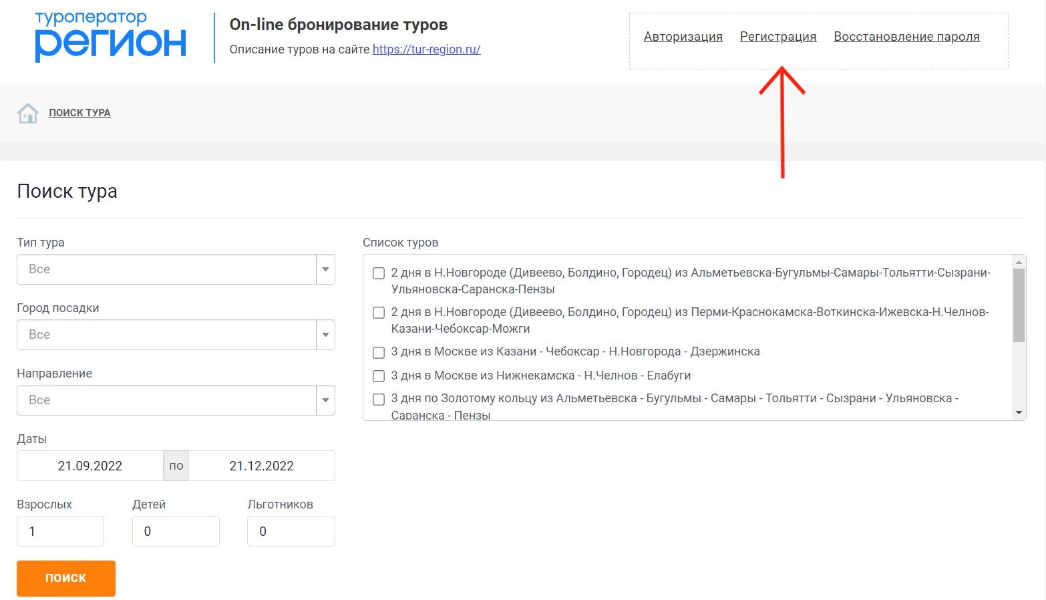1046x600 pixels.
Task: Click Восстановление пароля link
Action: (x=906, y=37)
